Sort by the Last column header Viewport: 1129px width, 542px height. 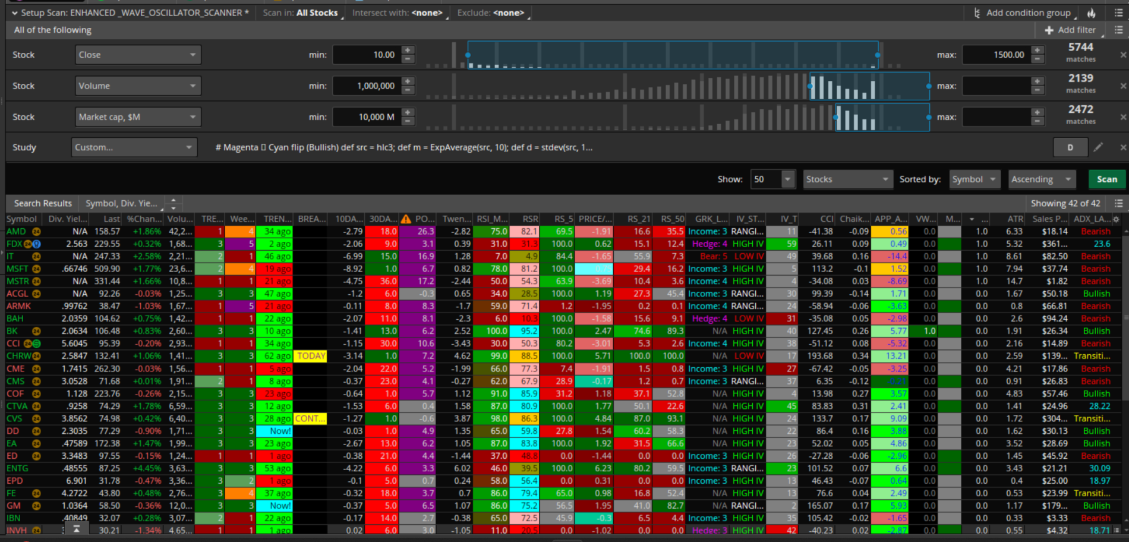(112, 219)
